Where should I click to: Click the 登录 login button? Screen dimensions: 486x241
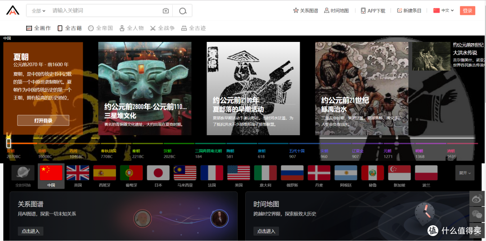(468, 10)
